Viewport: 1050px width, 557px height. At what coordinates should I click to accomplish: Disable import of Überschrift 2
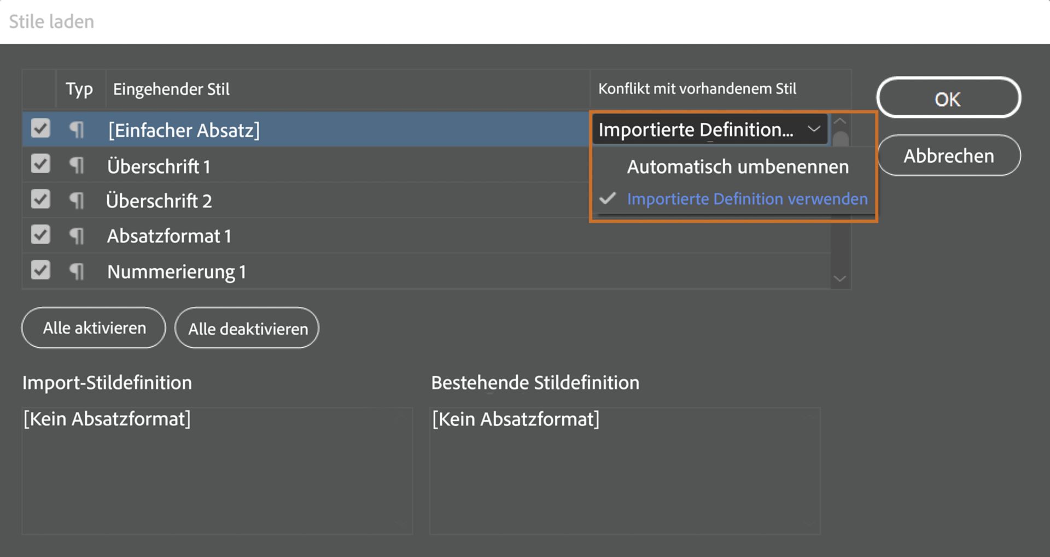click(x=40, y=199)
